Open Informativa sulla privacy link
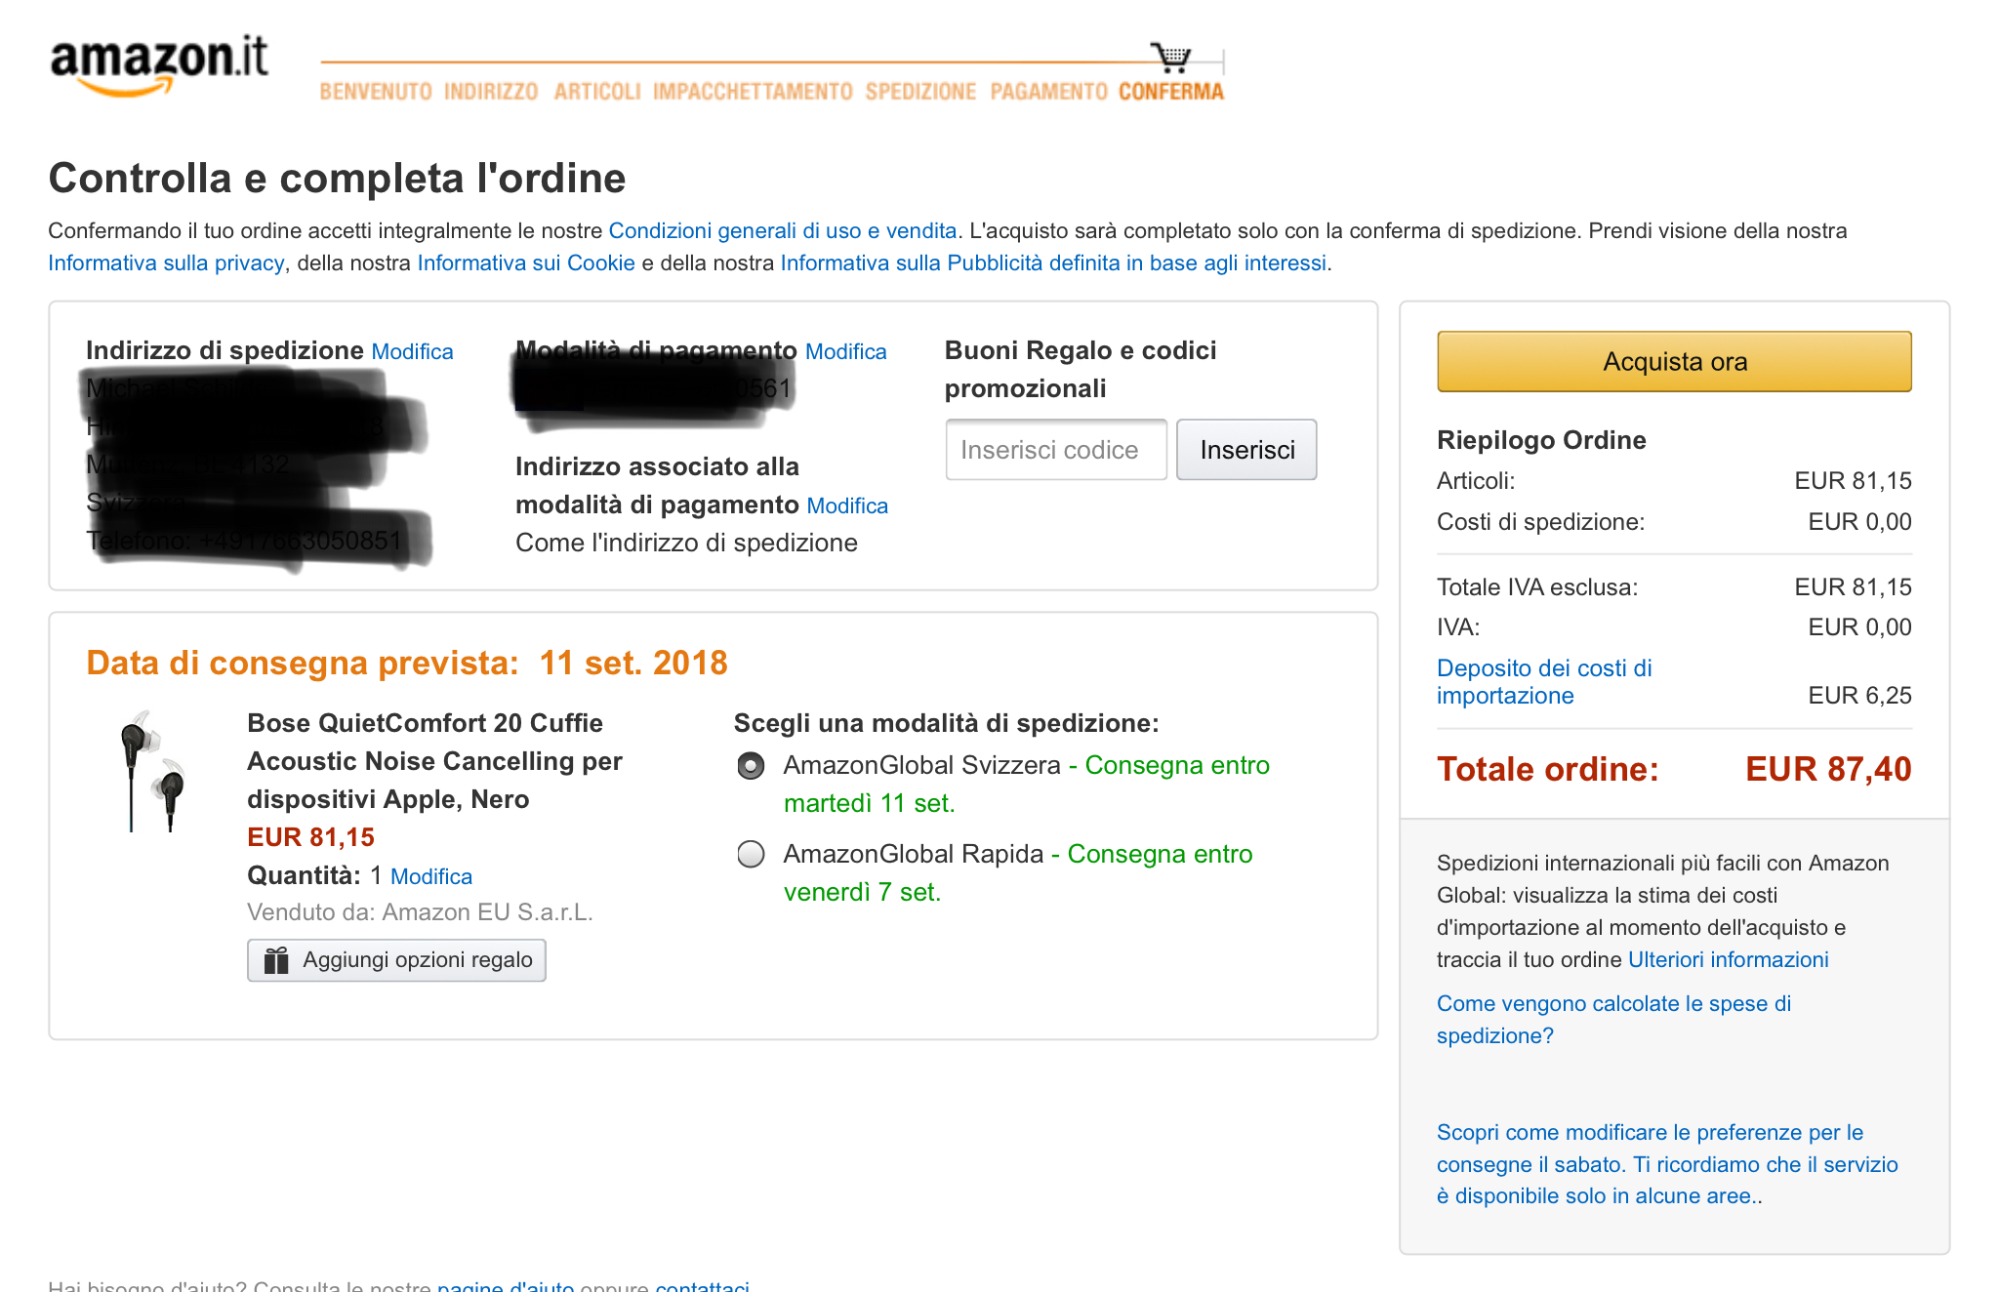 166,263
